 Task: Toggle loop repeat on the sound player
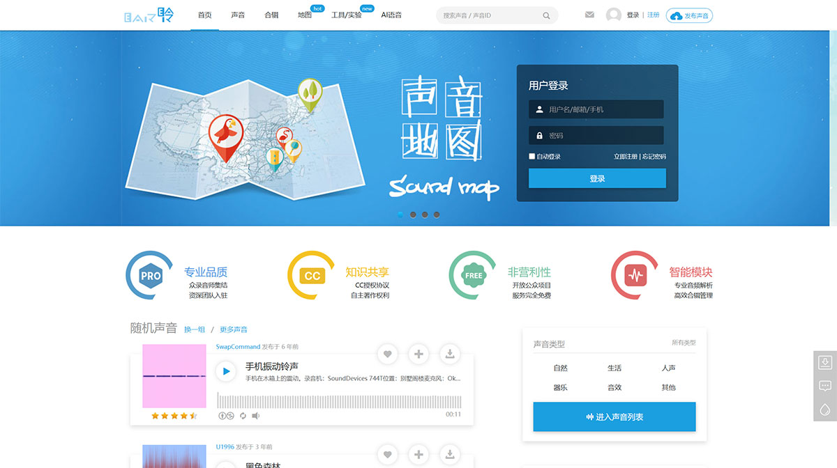click(242, 414)
